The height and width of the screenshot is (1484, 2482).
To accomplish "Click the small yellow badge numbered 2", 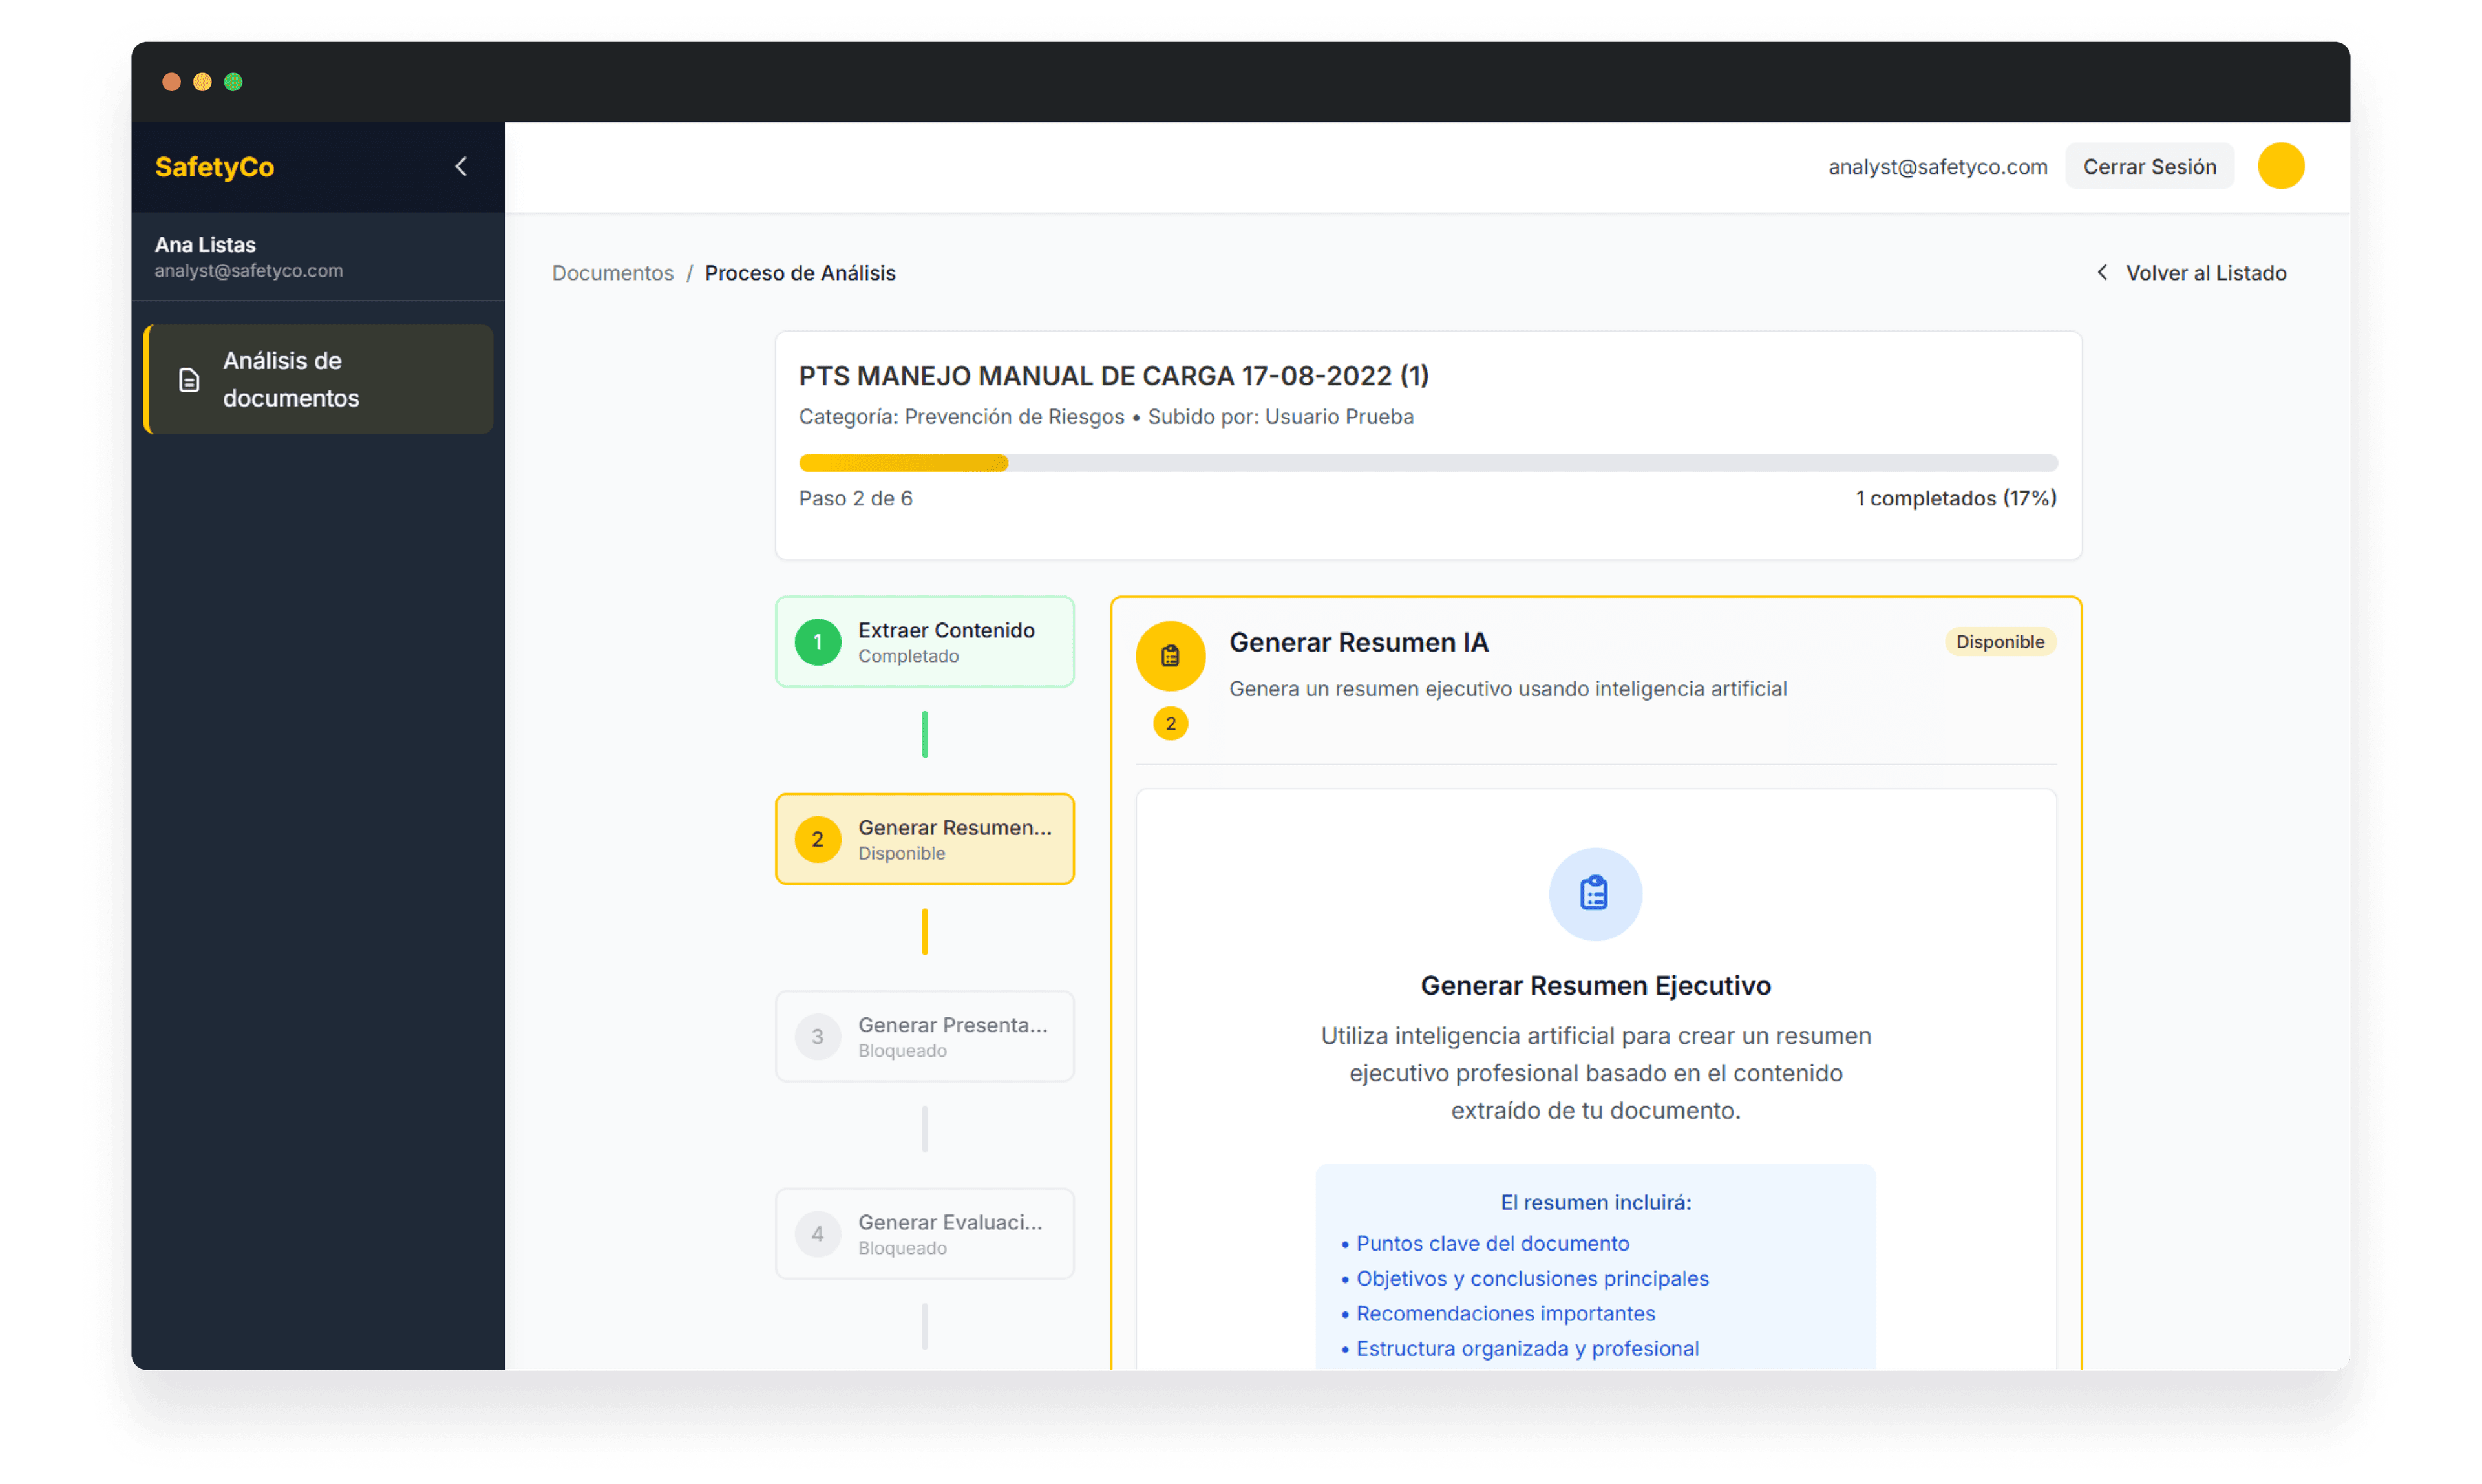I will click(1170, 723).
